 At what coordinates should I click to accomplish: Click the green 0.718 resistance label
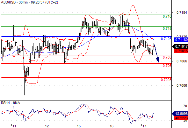click(x=167, y=16)
